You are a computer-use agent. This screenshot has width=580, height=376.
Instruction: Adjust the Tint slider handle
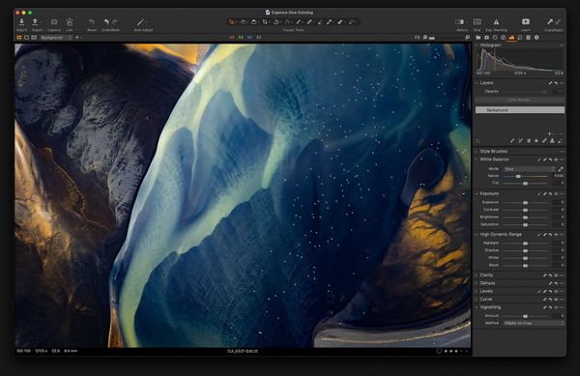coord(525,184)
